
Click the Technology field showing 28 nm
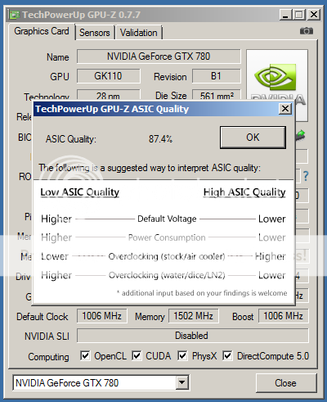[x=109, y=95]
